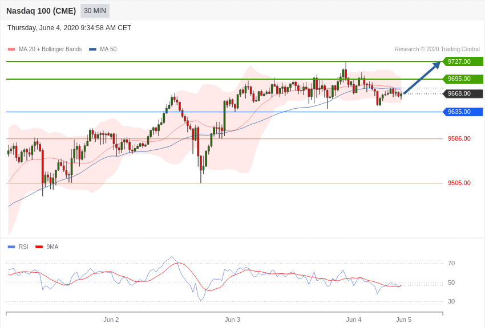This screenshot has width=485, height=328.
Task: Select the 9727.00 green price tag
Action: pos(463,61)
